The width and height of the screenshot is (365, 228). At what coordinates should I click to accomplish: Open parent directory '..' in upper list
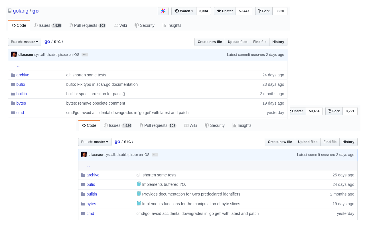(x=18, y=66)
